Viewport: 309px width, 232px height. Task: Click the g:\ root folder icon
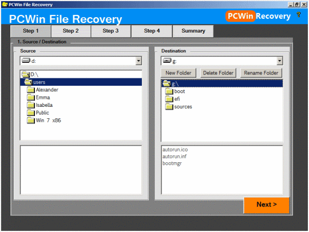[x=167, y=83]
